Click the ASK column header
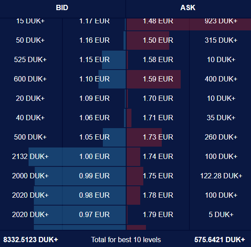251x247 pixels. [188, 7]
